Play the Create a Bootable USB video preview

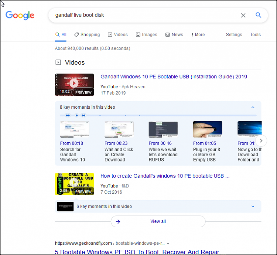(x=74, y=184)
